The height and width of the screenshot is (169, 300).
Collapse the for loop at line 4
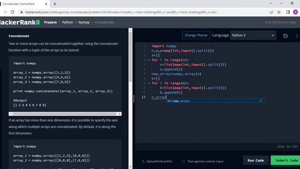[149, 60]
